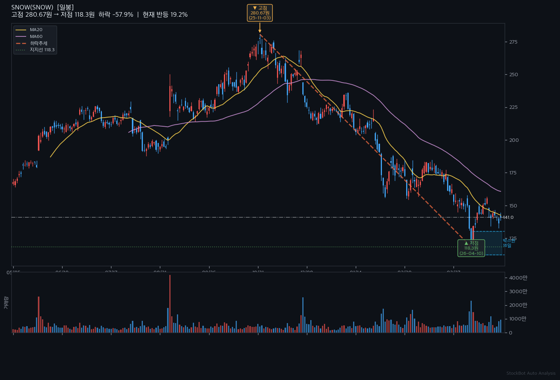Click the 1000만 volume axis label
This screenshot has height=380, width=560.
pos(518,319)
